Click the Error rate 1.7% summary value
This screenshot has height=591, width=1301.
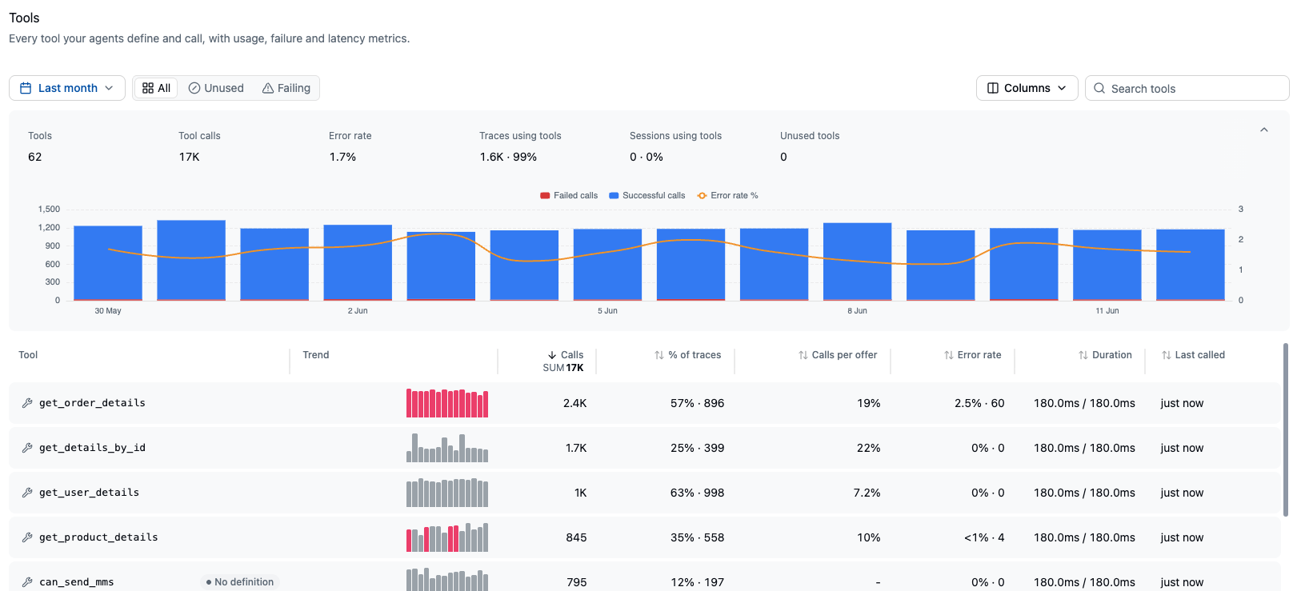[342, 157]
